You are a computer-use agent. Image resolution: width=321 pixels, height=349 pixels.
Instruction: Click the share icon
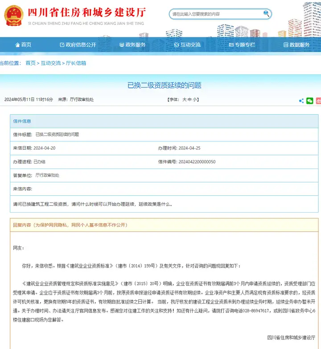[x=301, y=101]
